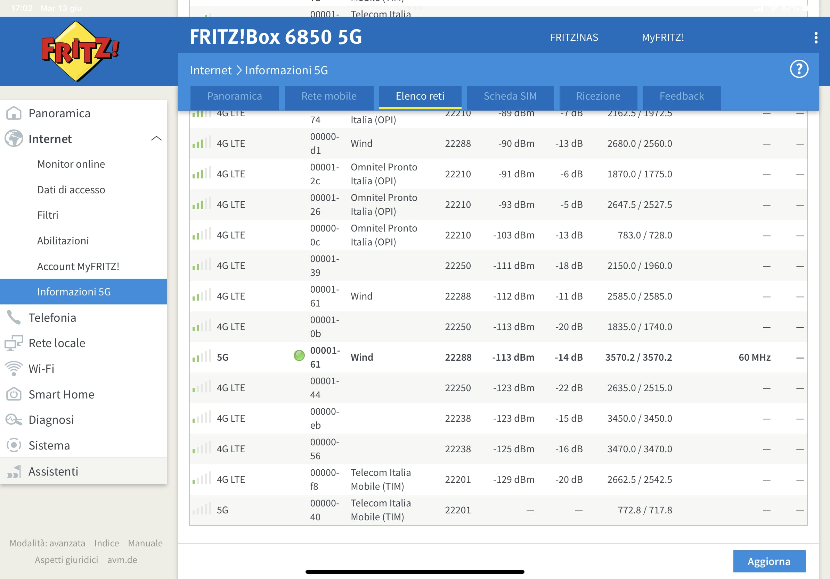Click the FRITZ! logo
The width and height of the screenshot is (830, 579).
80,51
